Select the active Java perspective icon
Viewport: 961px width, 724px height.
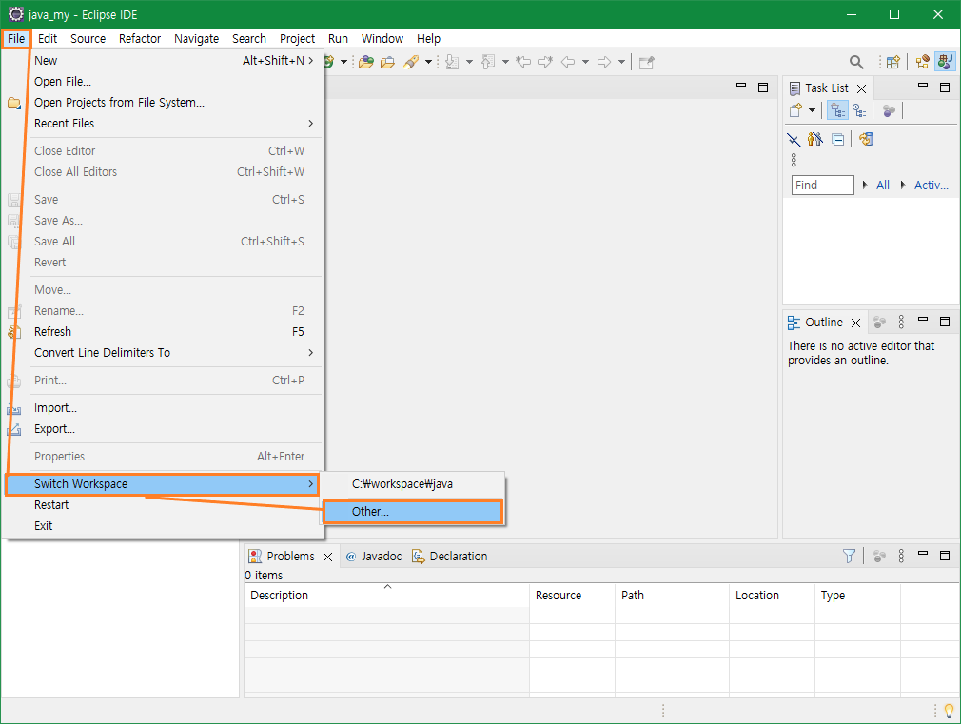click(945, 62)
